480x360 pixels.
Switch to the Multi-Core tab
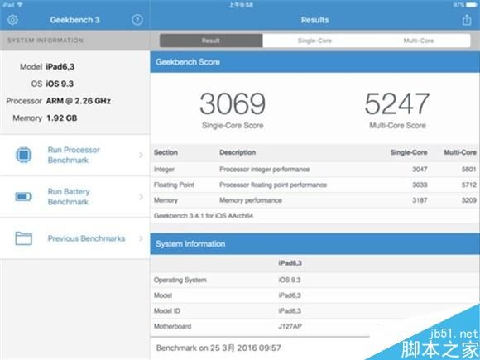(x=419, y=41)
